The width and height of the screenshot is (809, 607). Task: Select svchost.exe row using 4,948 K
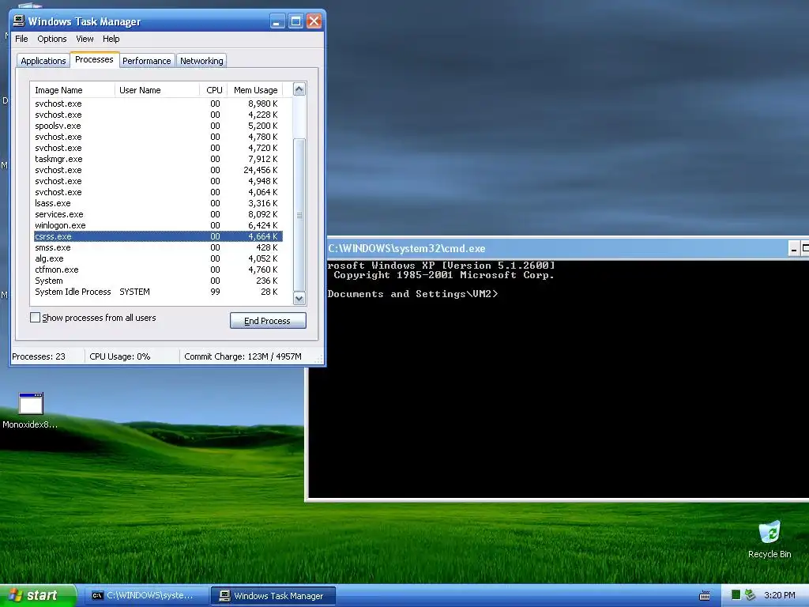[x=158, y=181]
